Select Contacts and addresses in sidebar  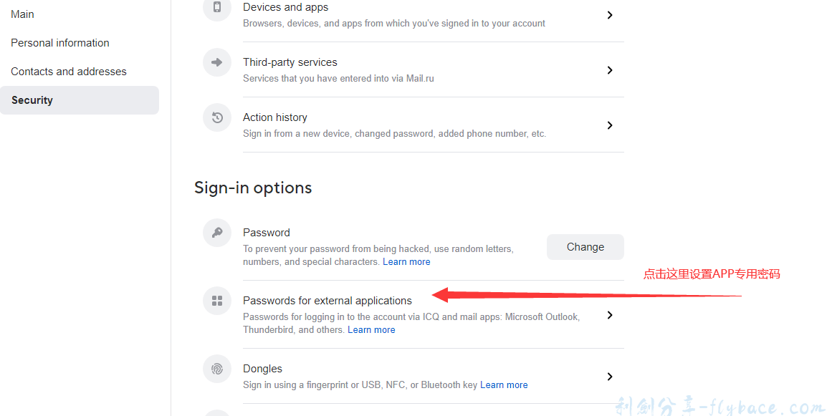[69, 72]
